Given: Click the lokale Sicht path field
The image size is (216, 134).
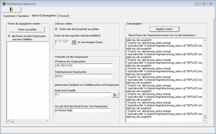Looking at the screenshot, I should pos(82,95).
